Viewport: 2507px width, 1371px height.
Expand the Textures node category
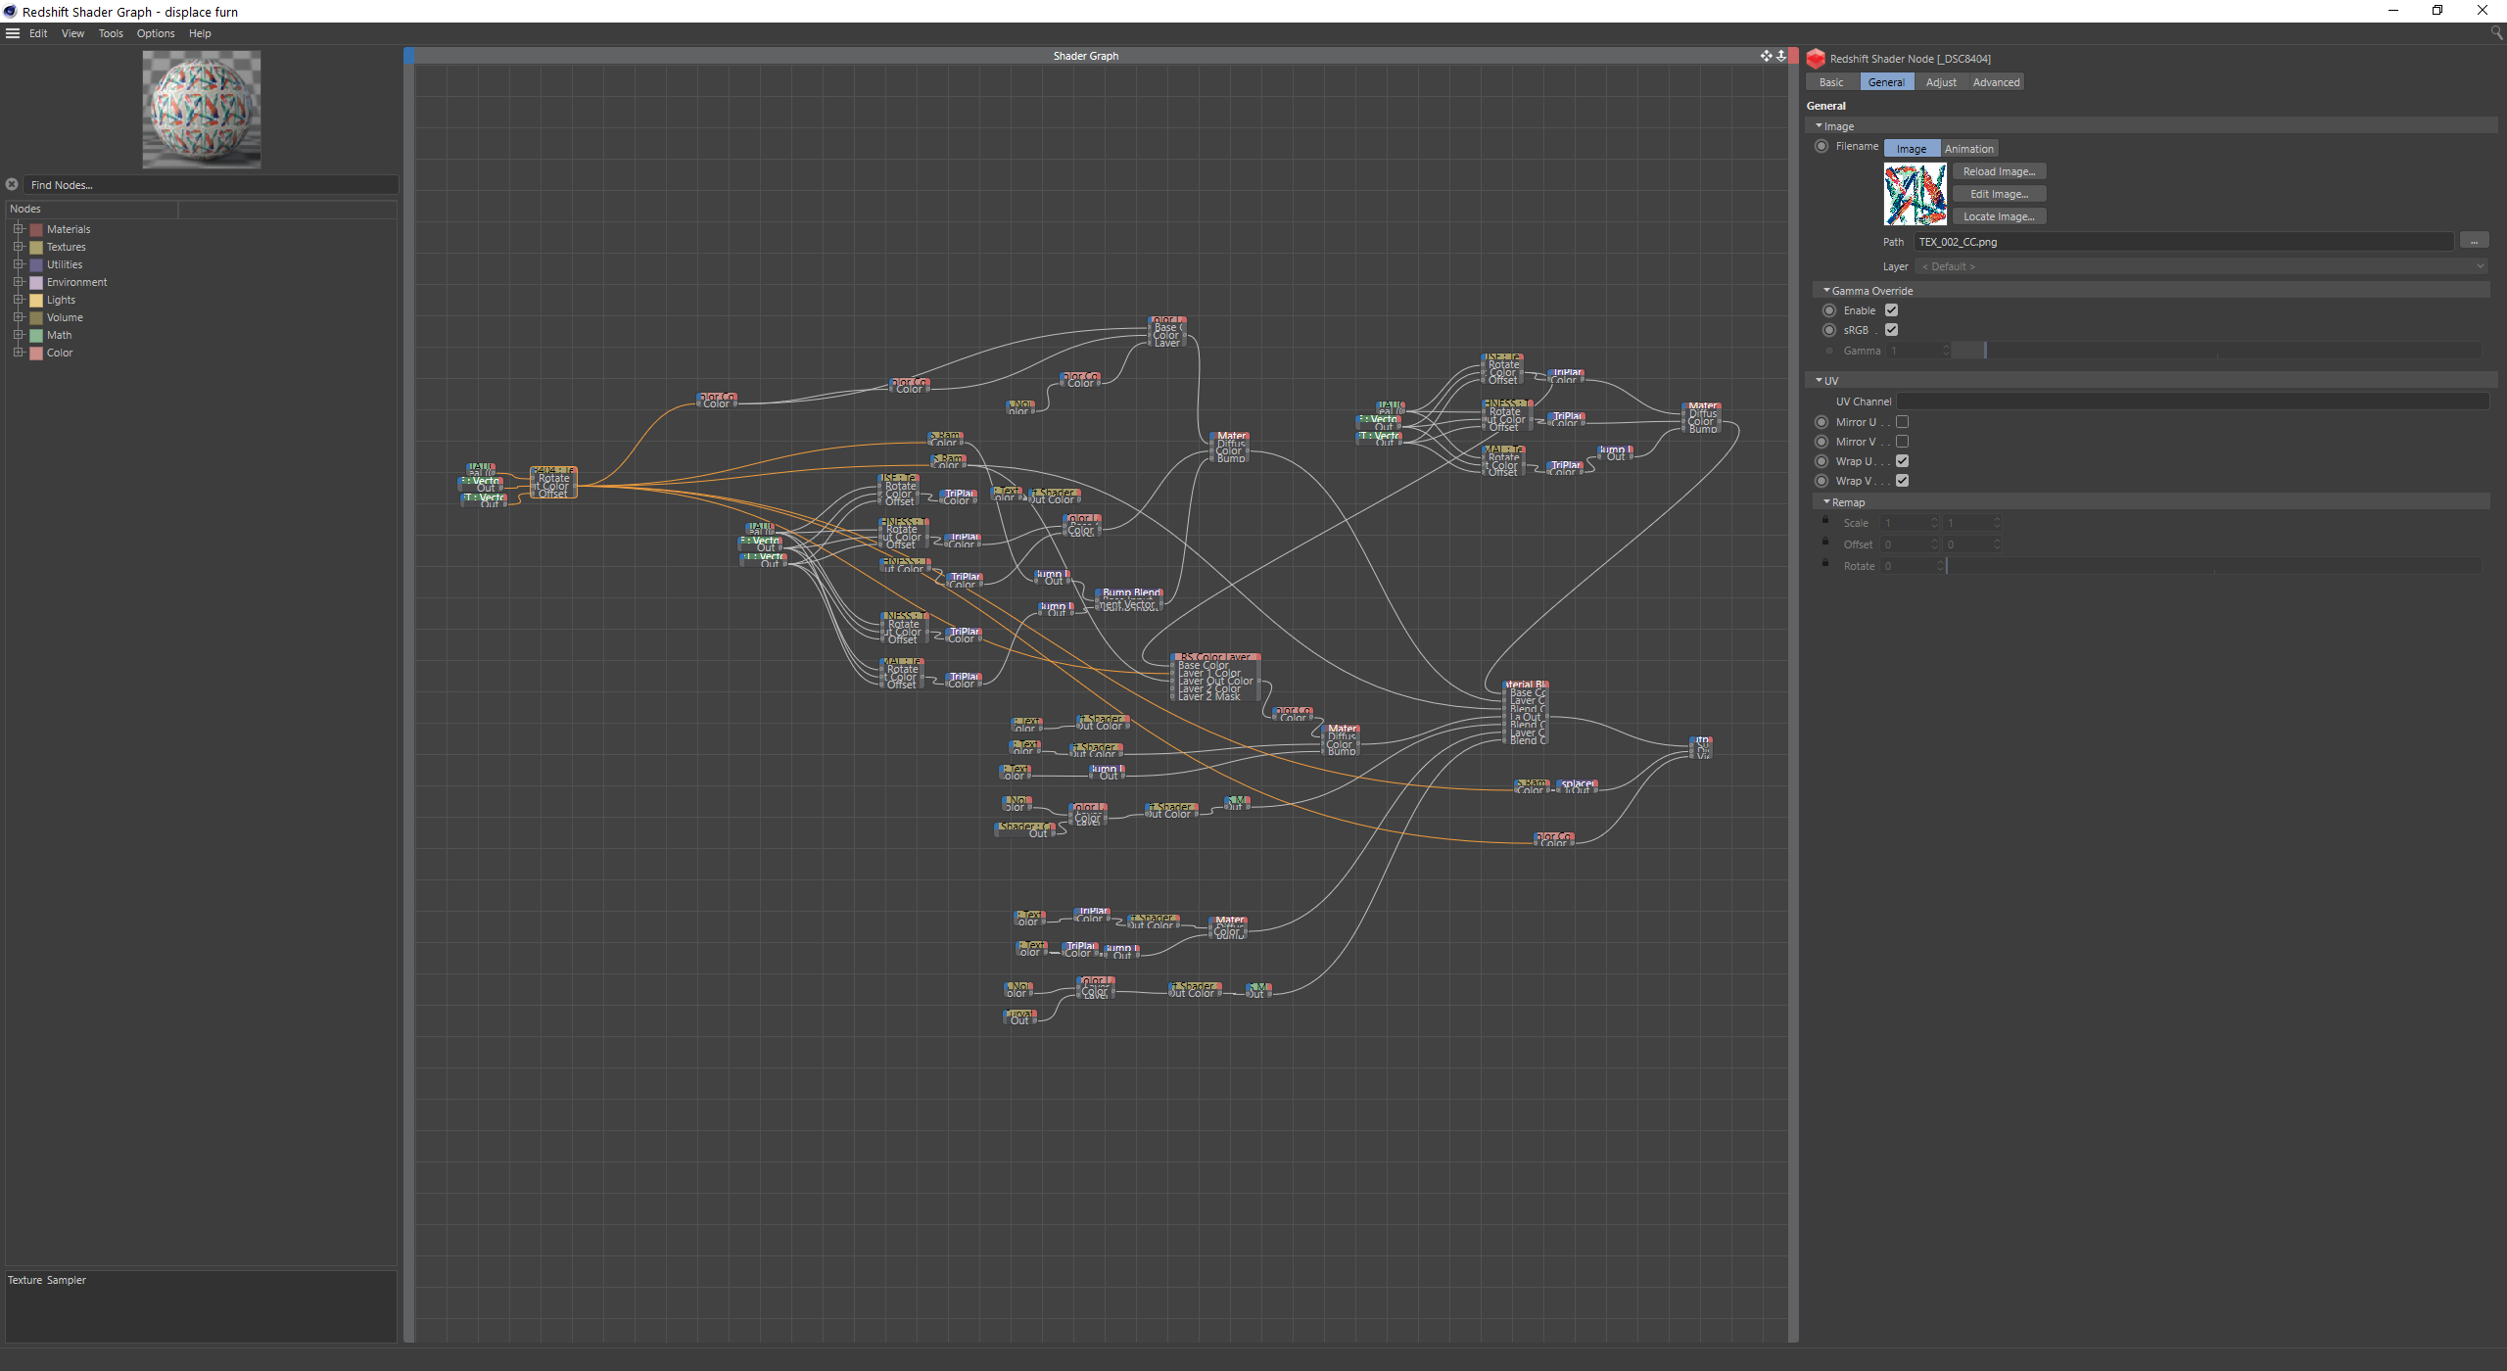click(x=18, y=247)
